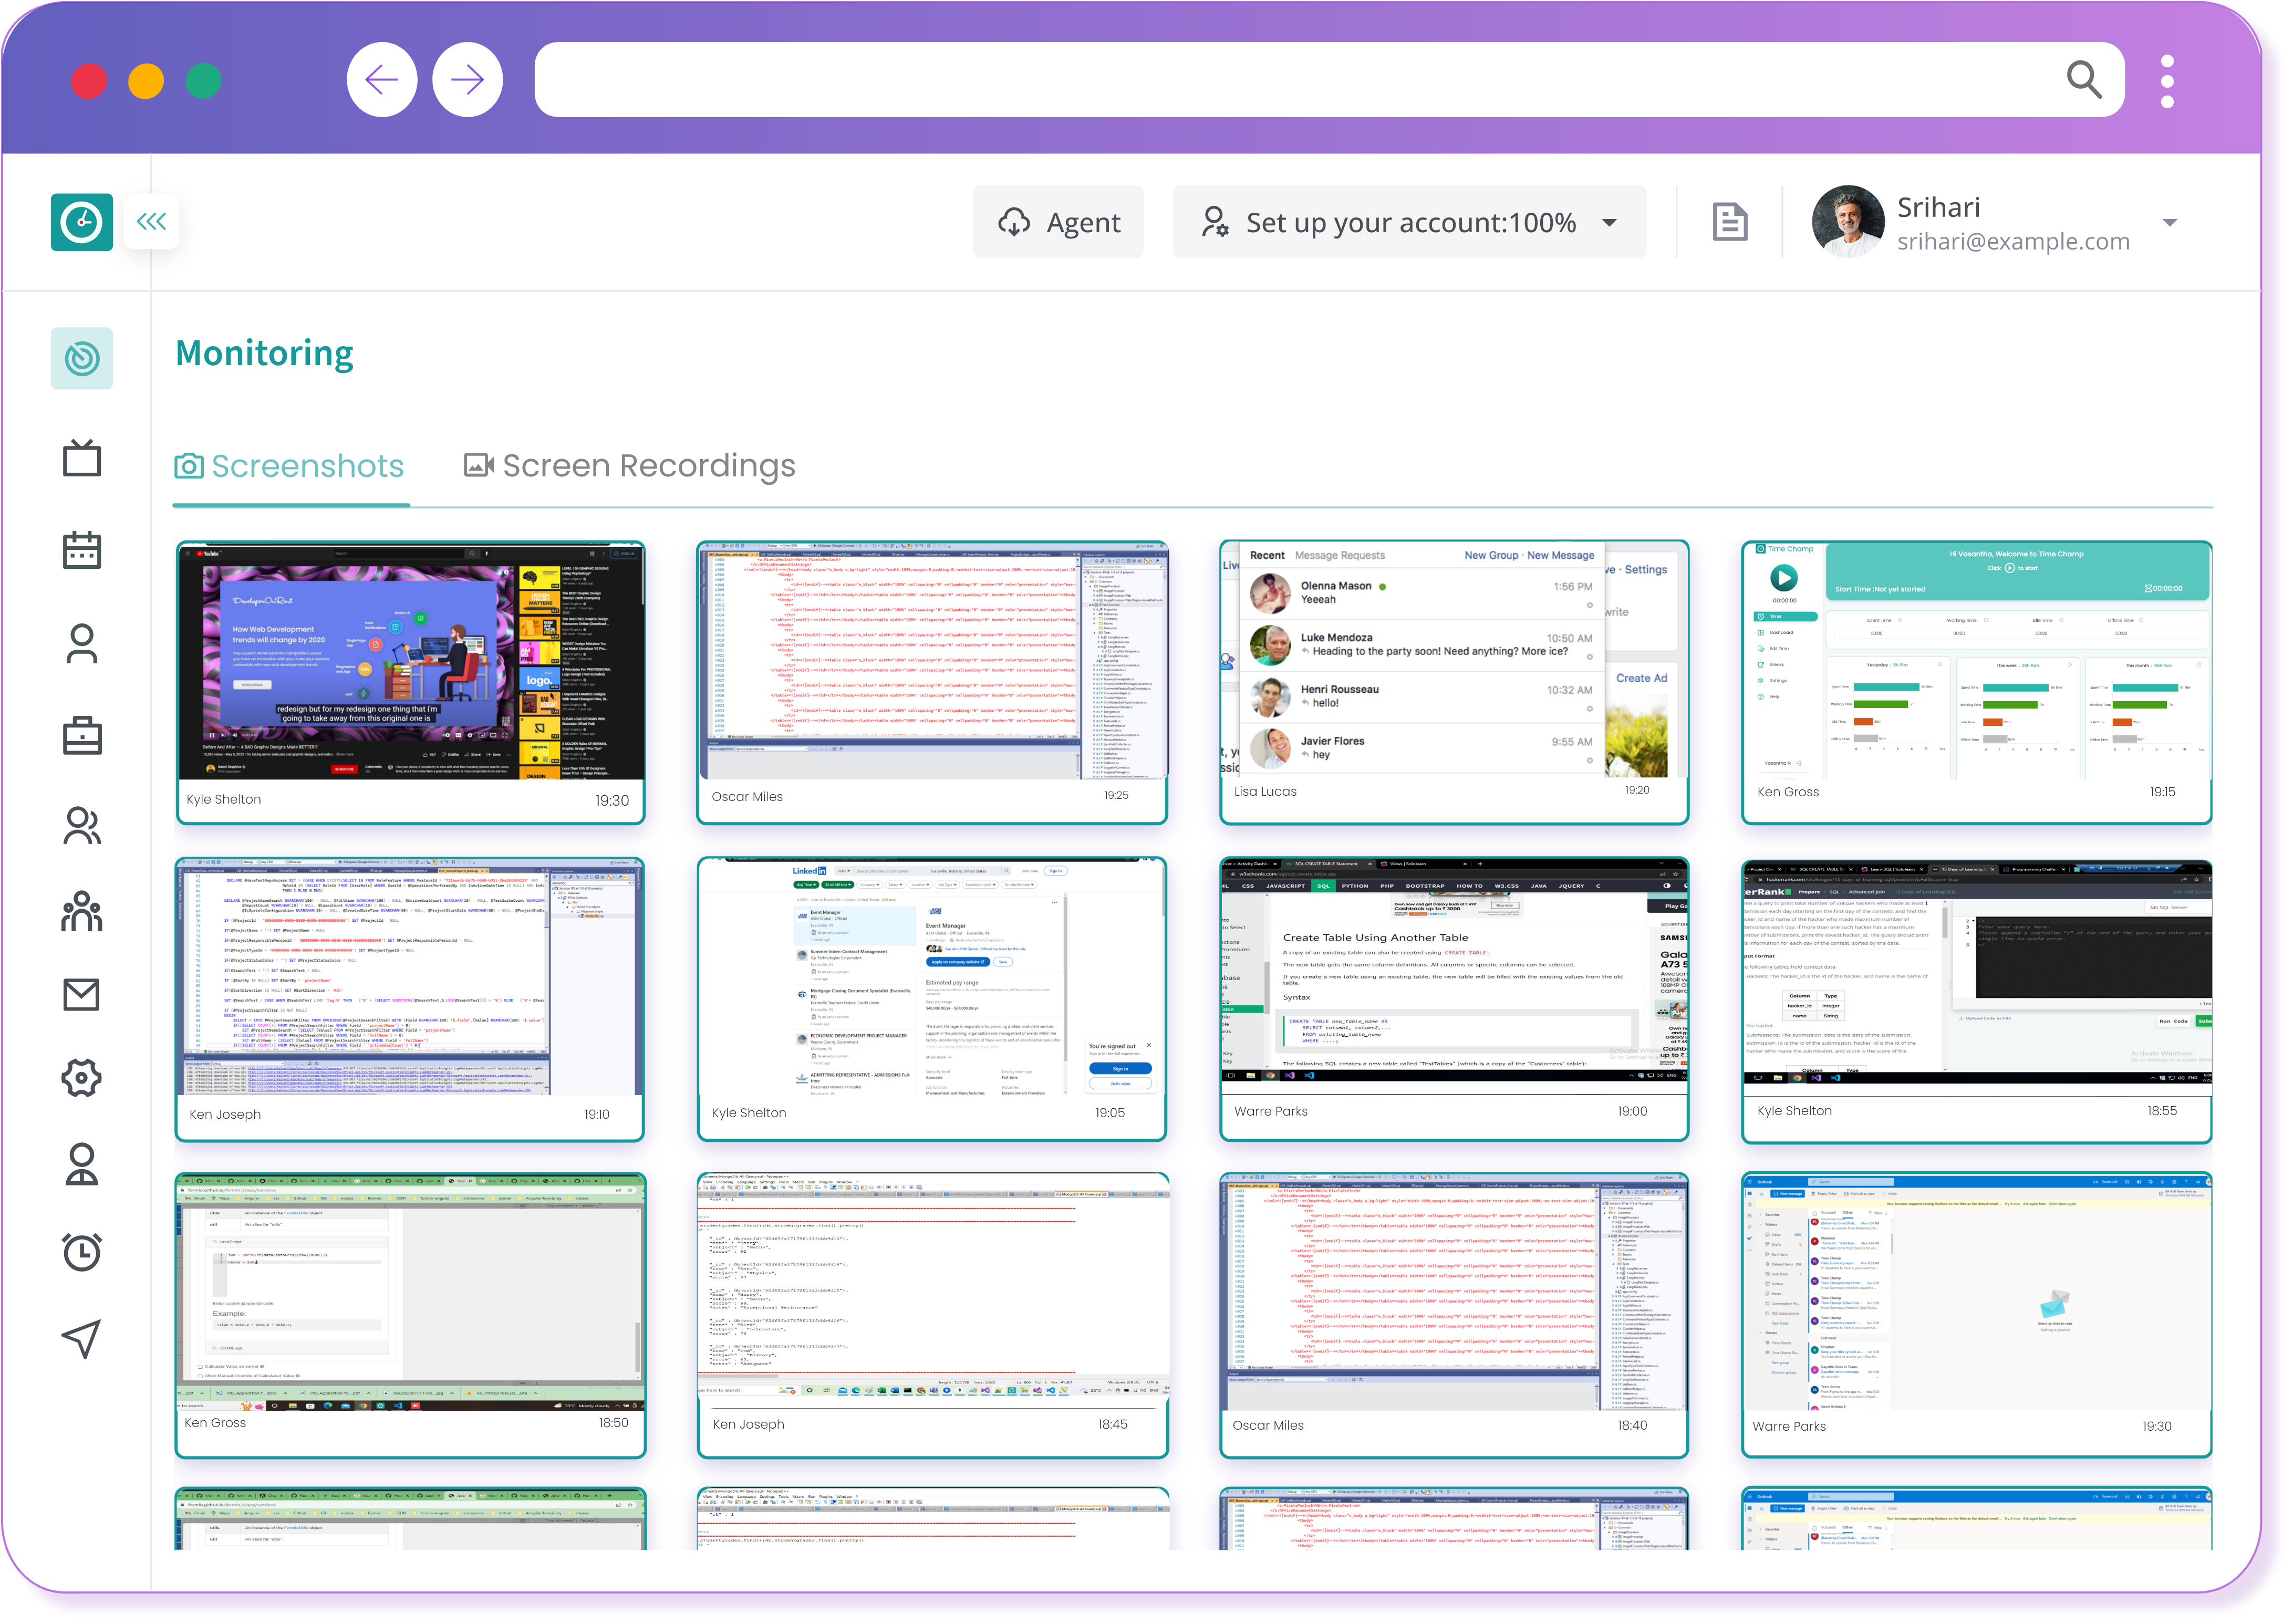The image size is (2293, 1624).
Task: Expand the account dropdown arrow next to Srihari
Action: (2169, 222)
